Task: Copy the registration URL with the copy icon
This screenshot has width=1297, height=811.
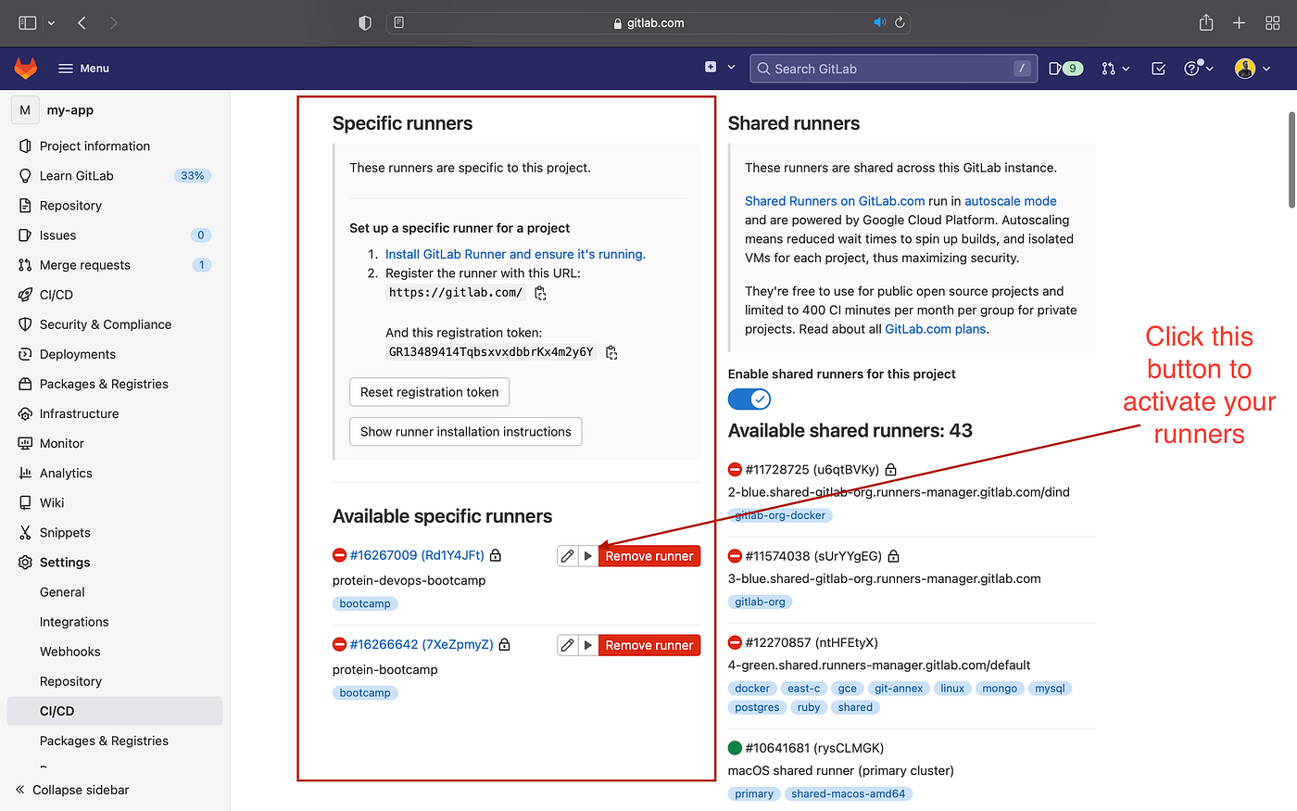Action: click(540, 293)
